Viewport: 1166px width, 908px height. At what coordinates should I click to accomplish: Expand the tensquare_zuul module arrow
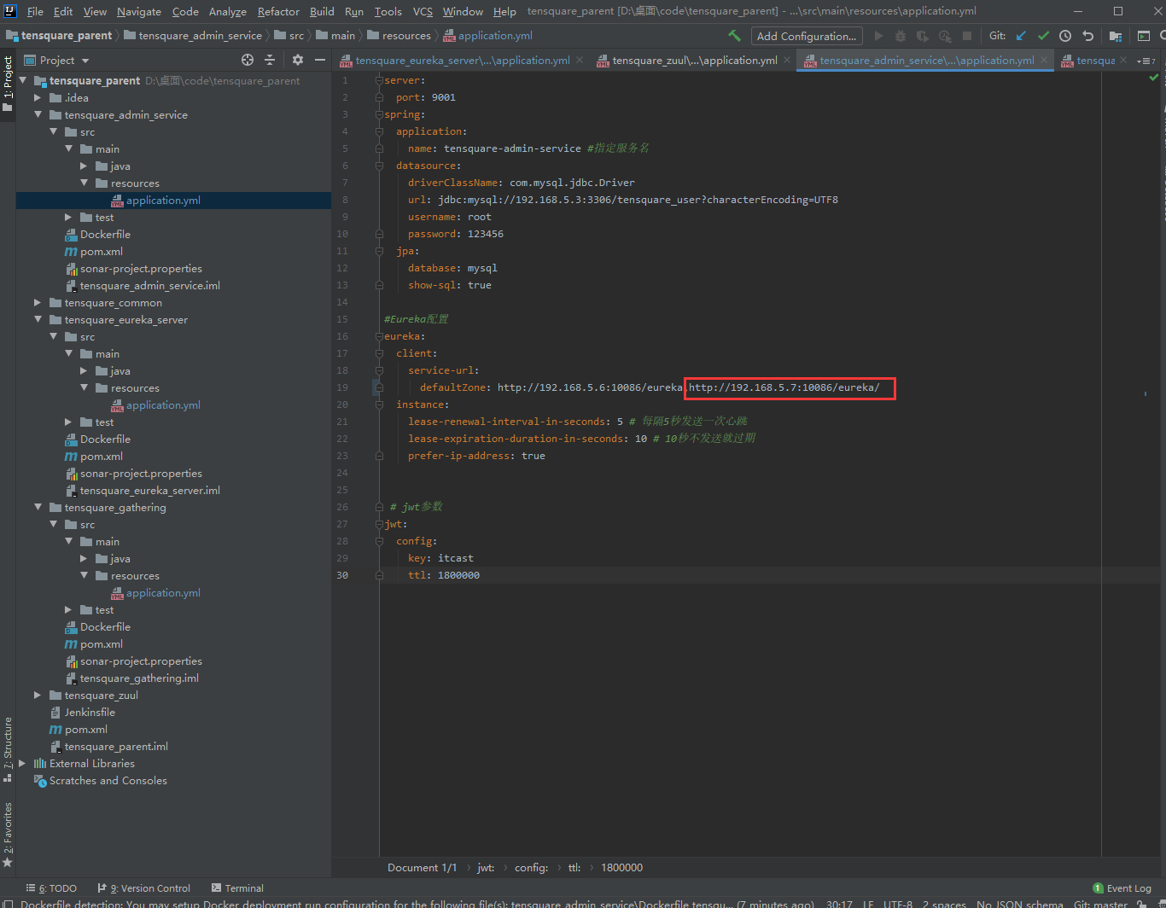click(38, 696)
